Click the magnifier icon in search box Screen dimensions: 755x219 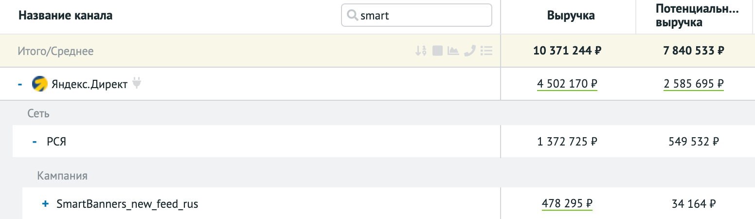[x=352, y=16]
